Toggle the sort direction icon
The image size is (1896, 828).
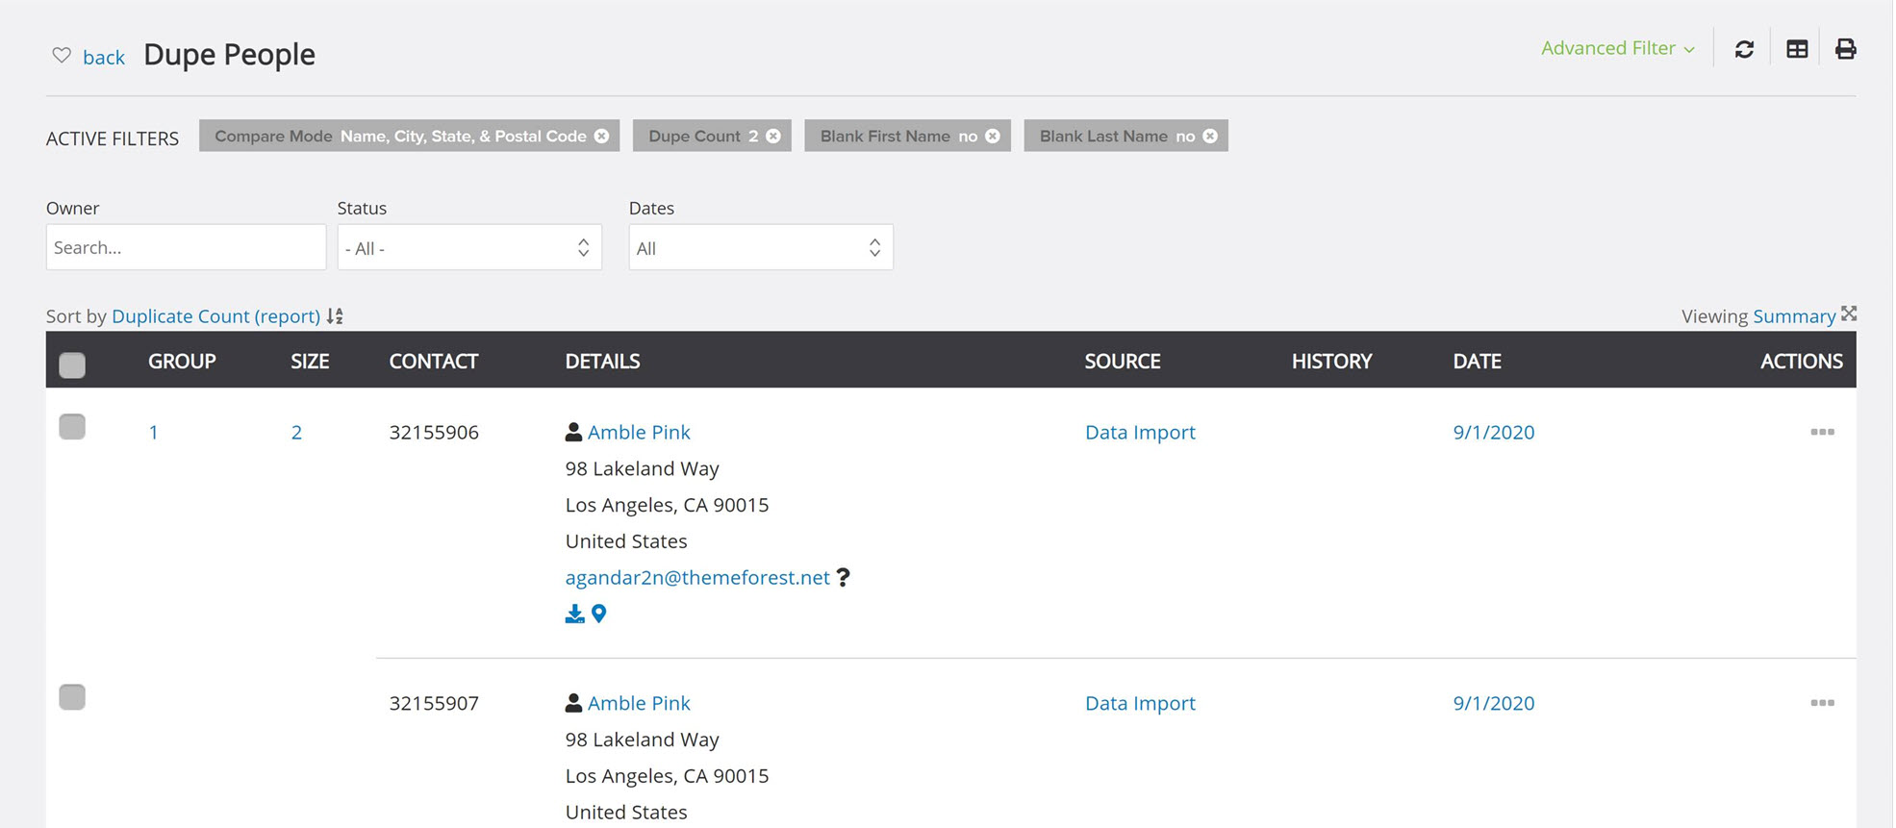pyautogui.click(x=335, y=315)
